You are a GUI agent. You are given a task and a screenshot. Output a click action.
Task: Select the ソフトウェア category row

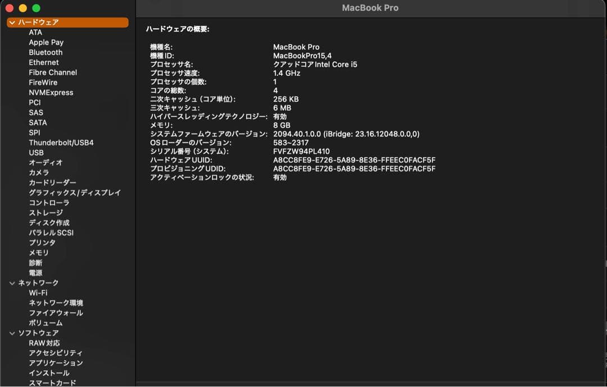click(38, 333)
